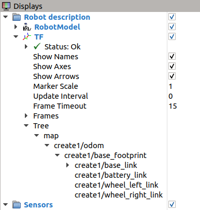Expand the Frames list arrow
The height and width of the screenshot is (210, 200).
pyautogui.click(x=26, y=116)
